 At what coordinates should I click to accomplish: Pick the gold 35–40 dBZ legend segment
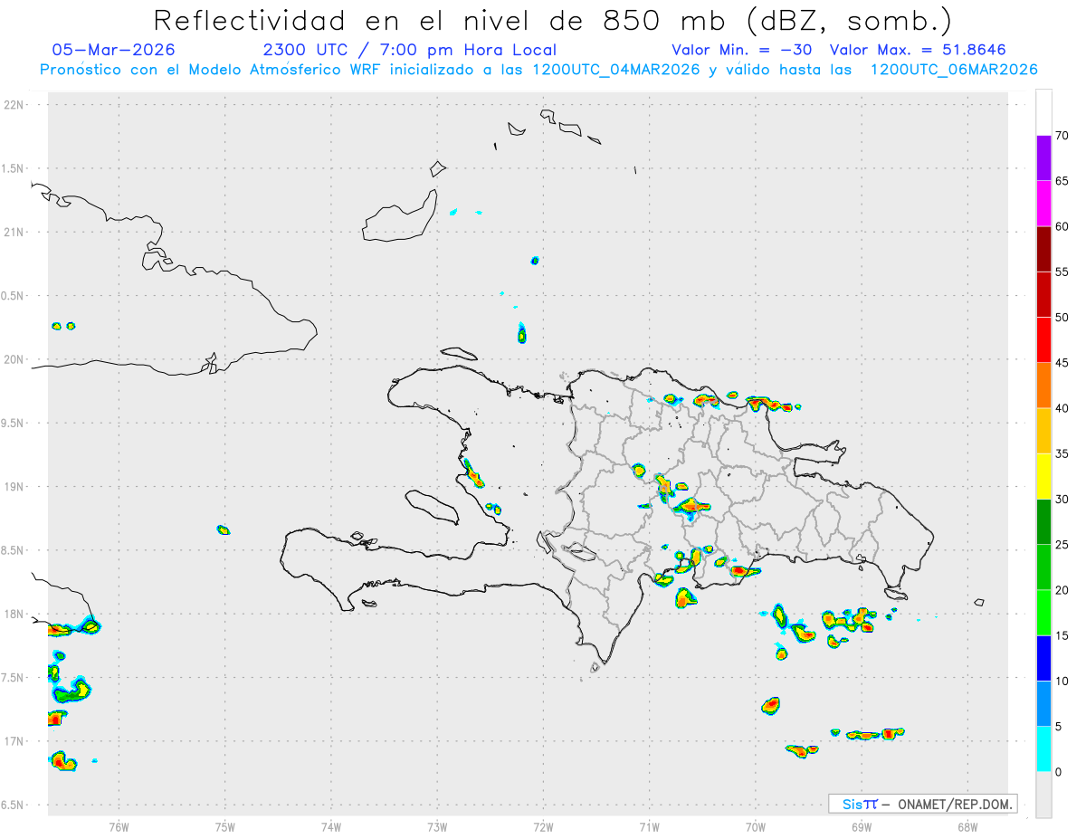pyautogui.click(x=1043, y=431)
